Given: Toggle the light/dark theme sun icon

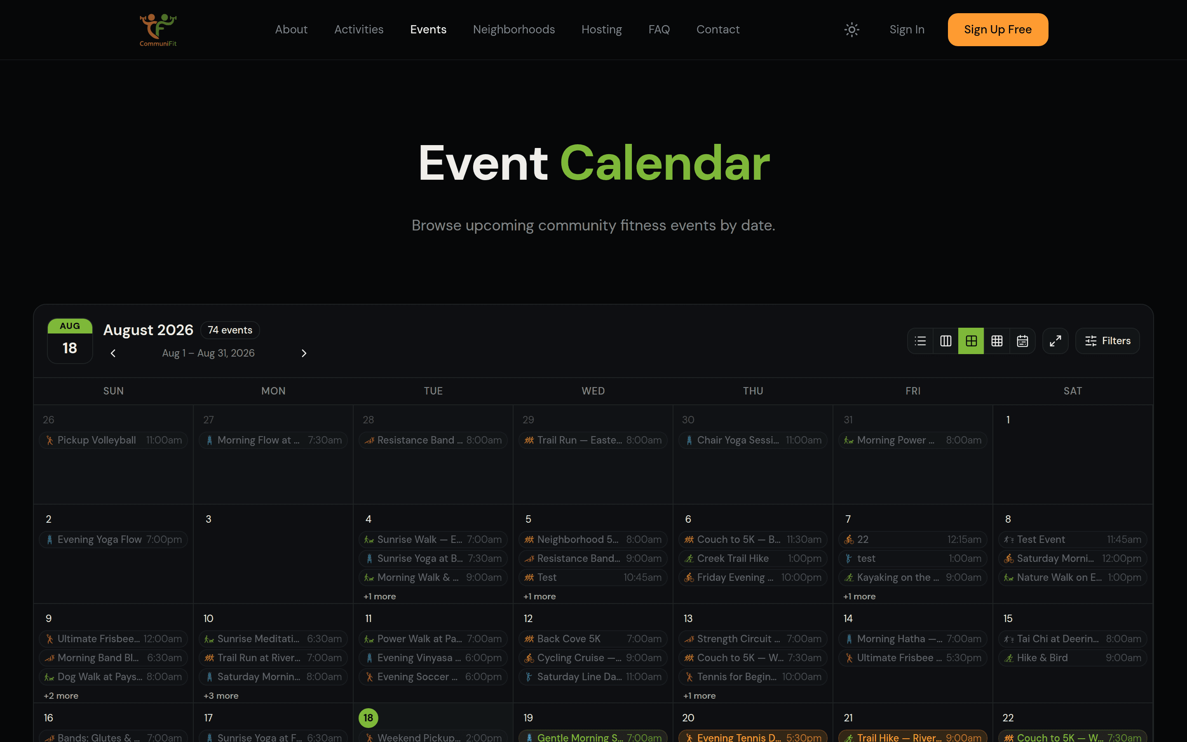Looking at the screenshot, I should (x=852, y=29).
